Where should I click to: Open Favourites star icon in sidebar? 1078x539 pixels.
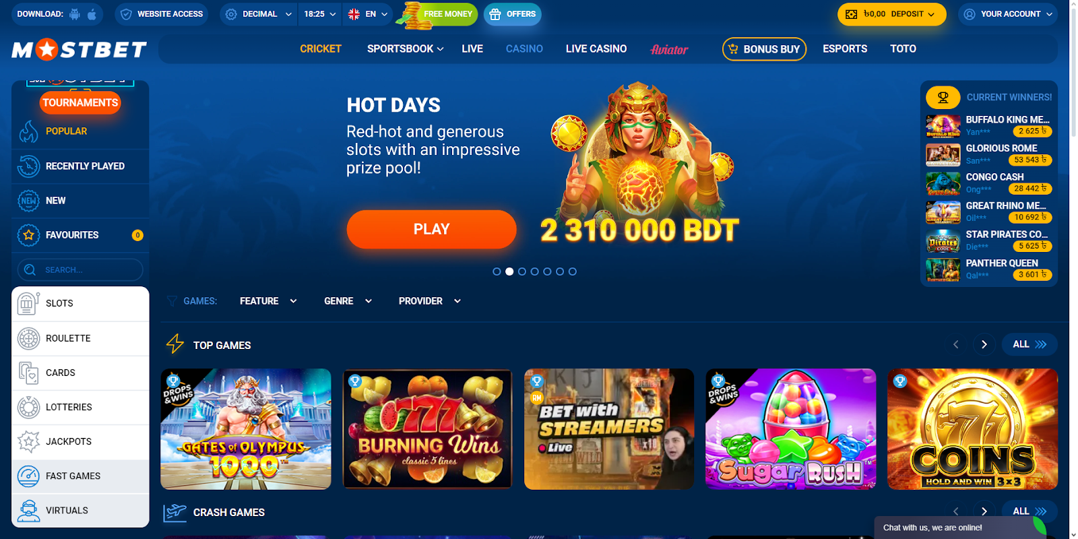pyautogui.click(x=28, y=235)
